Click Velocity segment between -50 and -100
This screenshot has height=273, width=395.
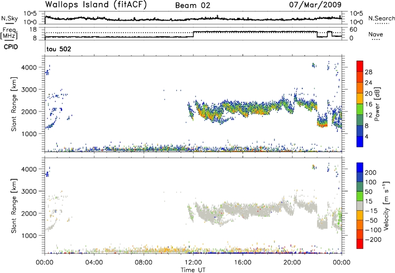(360, 225)
